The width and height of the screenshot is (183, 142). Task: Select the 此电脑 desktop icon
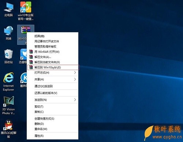pos(8,7)
